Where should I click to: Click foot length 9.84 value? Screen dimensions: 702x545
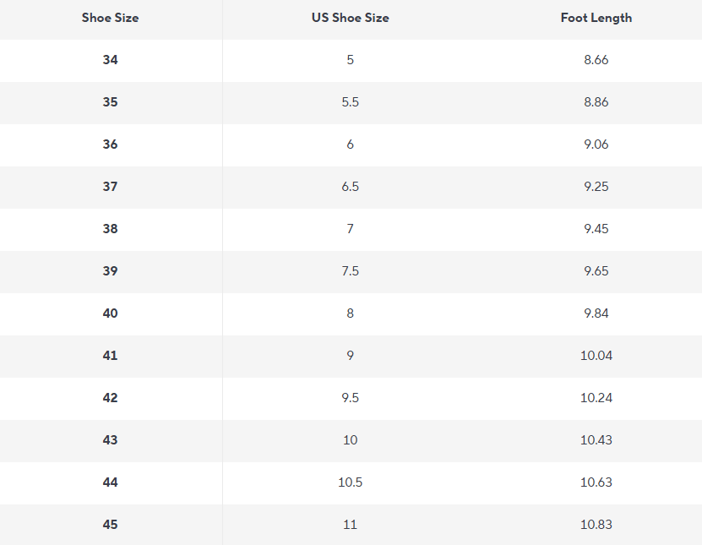(596, 313)
